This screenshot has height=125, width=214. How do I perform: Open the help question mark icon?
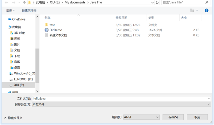click(x=207, y=10)
